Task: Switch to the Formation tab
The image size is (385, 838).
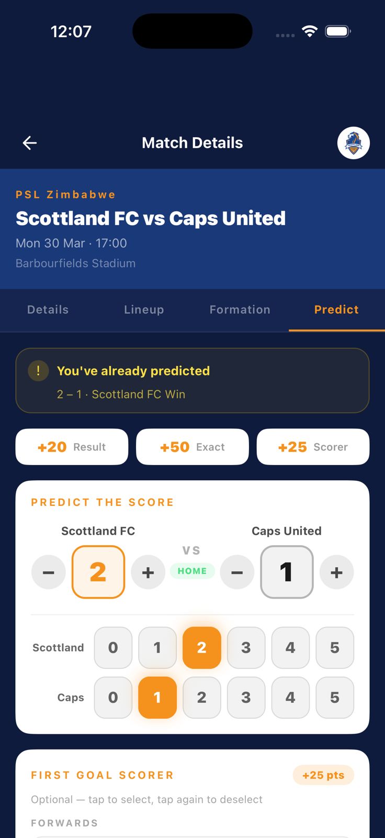Action: coord(240,310)
